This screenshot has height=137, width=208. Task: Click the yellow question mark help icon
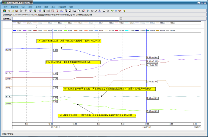click(x=124, y=11)
